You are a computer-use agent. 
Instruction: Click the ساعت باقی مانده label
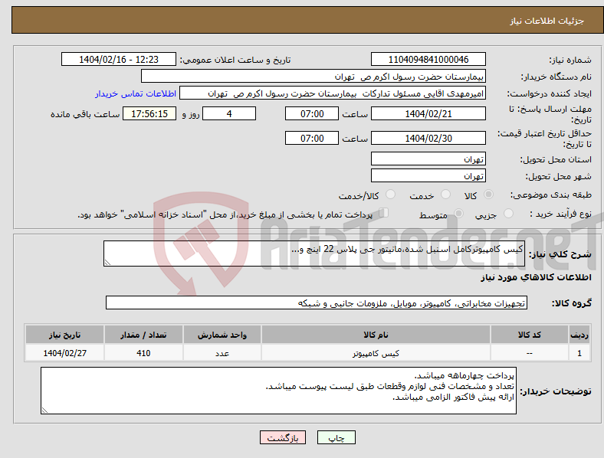click(x=85, y=114)
